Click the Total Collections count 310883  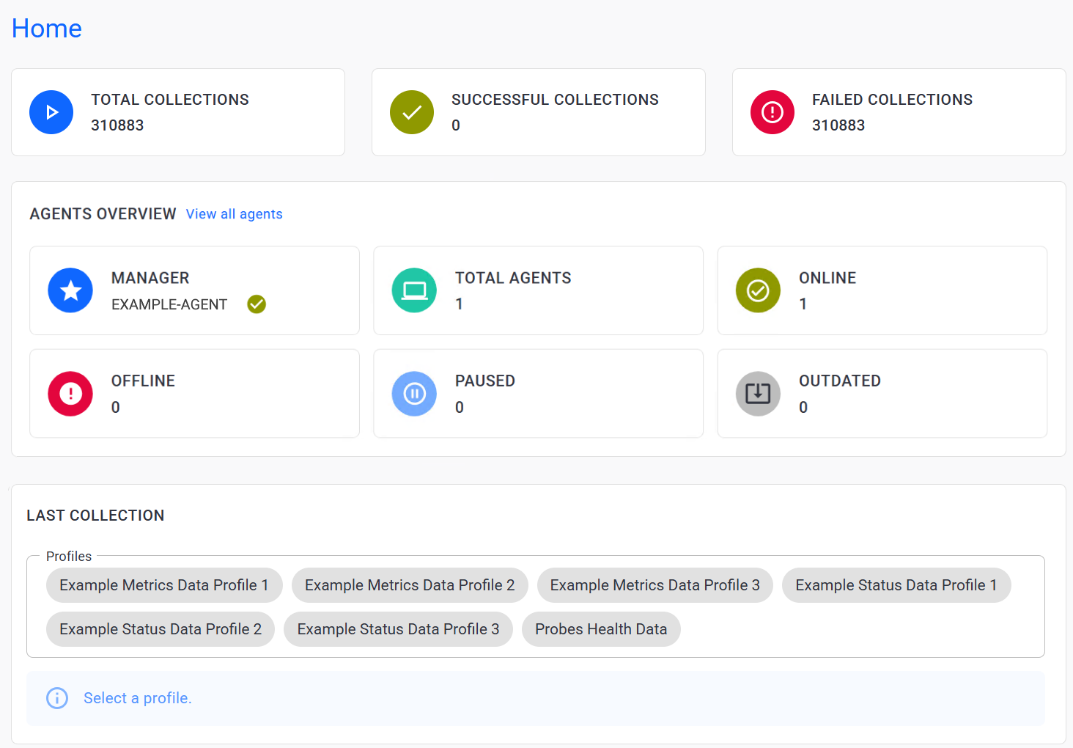pyautogui.click(x=117, y=125)
